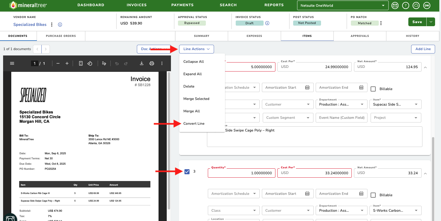Open the help question mark icon
This screenshot has height=221, width=441.
406,5
